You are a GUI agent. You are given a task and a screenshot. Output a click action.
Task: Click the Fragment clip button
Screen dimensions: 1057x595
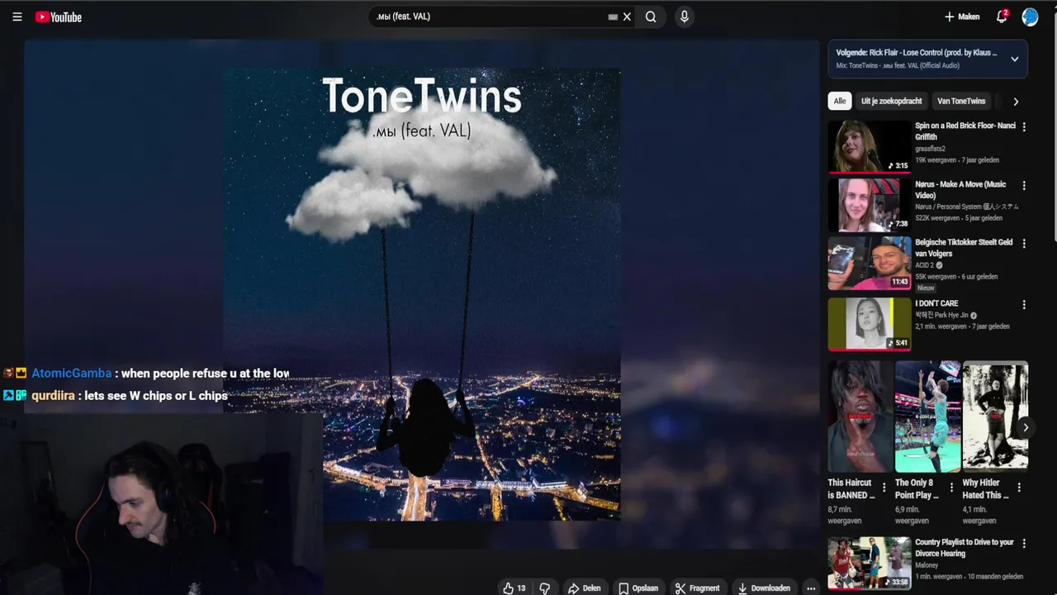[698, 588]
